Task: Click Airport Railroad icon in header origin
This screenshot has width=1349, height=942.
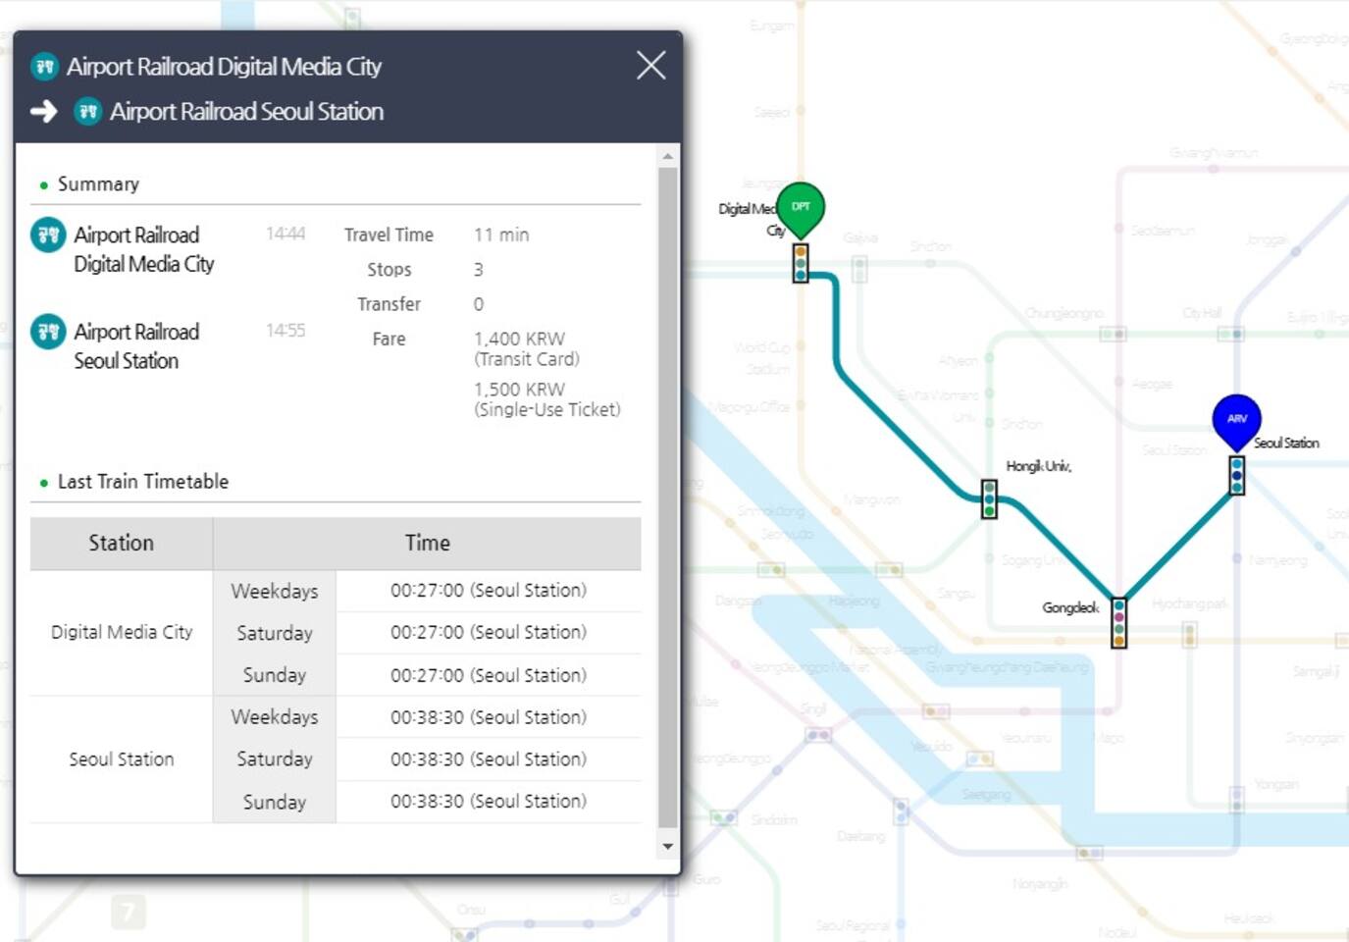Action: click(44, 67)
